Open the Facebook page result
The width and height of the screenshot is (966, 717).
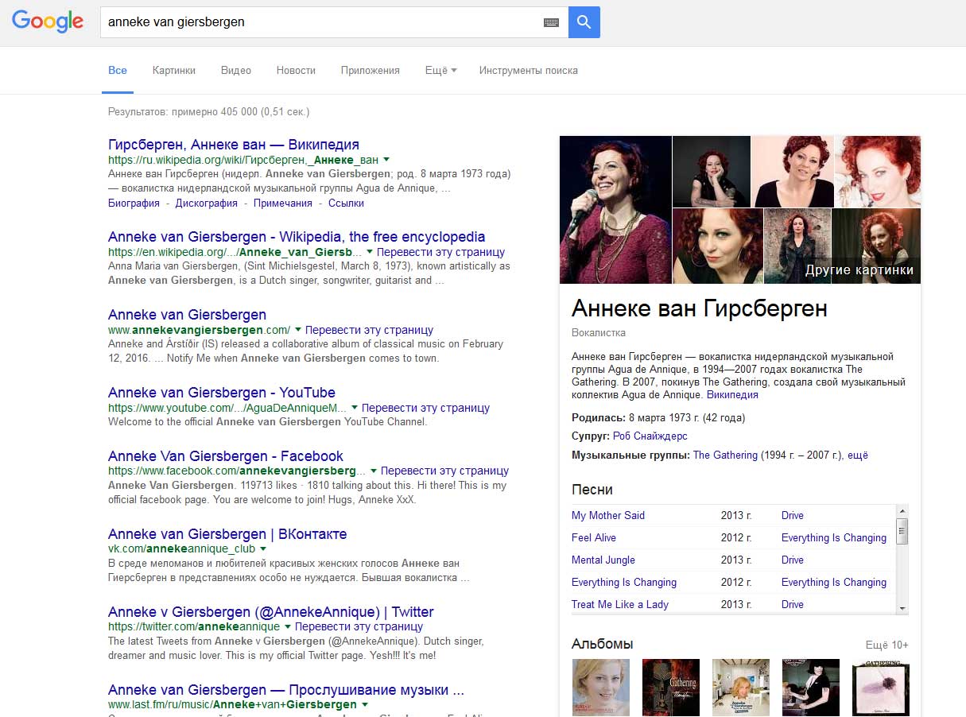pyautogui.click(x=226, y=456)
